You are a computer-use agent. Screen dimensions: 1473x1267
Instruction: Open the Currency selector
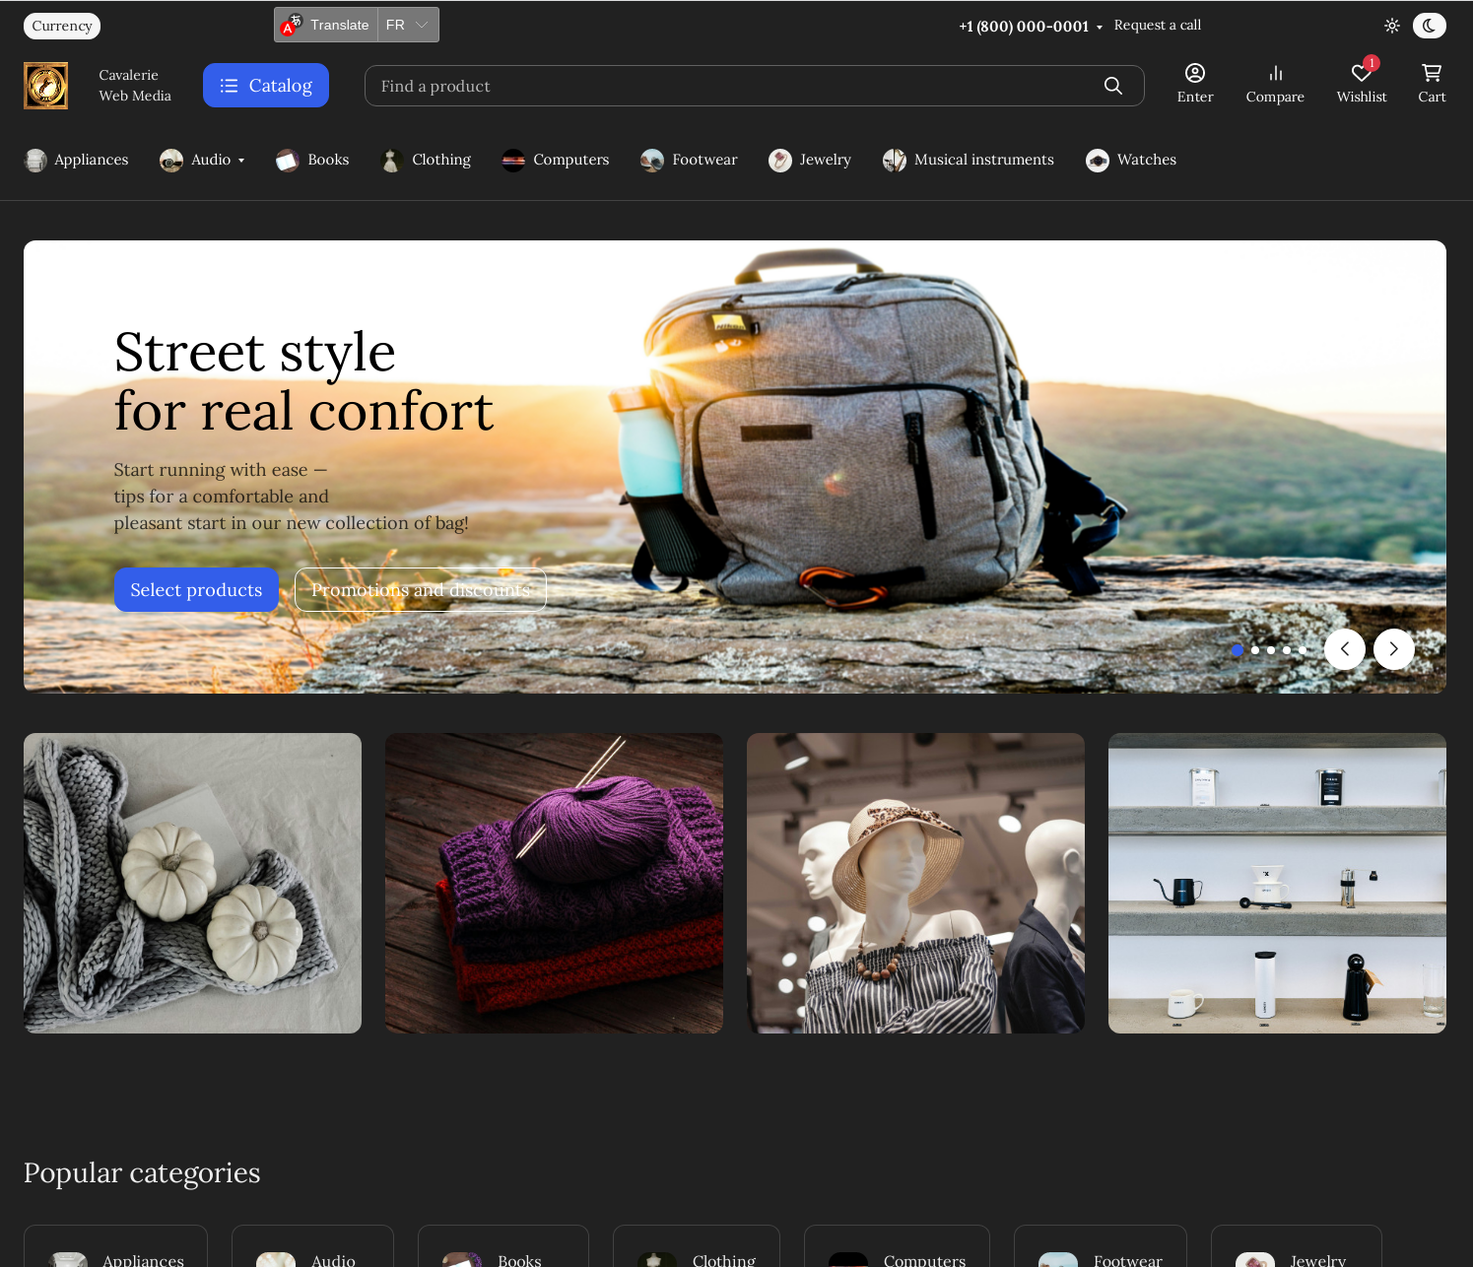pyautogui.click(x=62, y=26)
